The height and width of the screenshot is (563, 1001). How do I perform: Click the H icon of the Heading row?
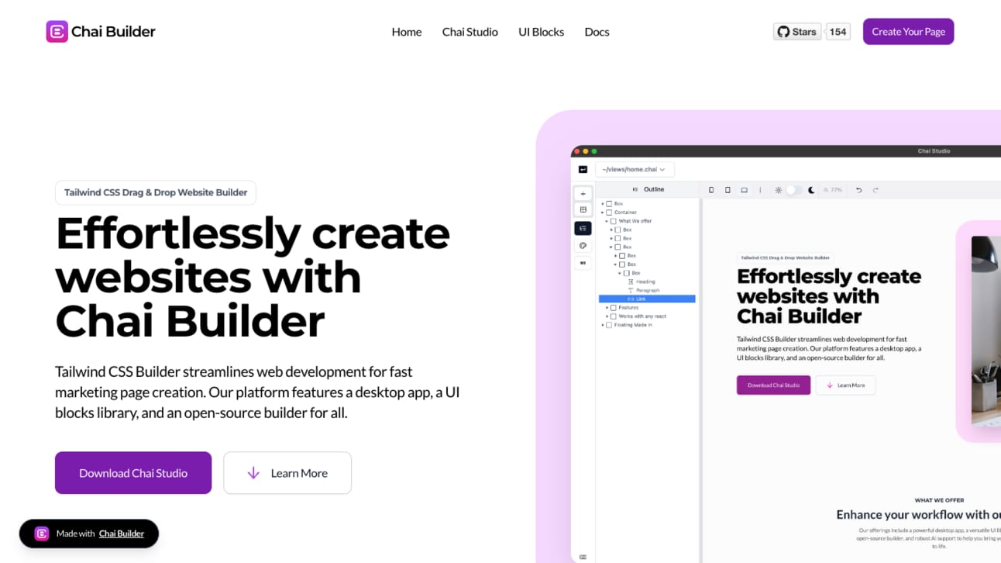click(631, 281)
